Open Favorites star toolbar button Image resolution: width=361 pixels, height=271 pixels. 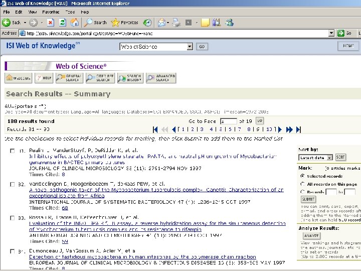124,23
